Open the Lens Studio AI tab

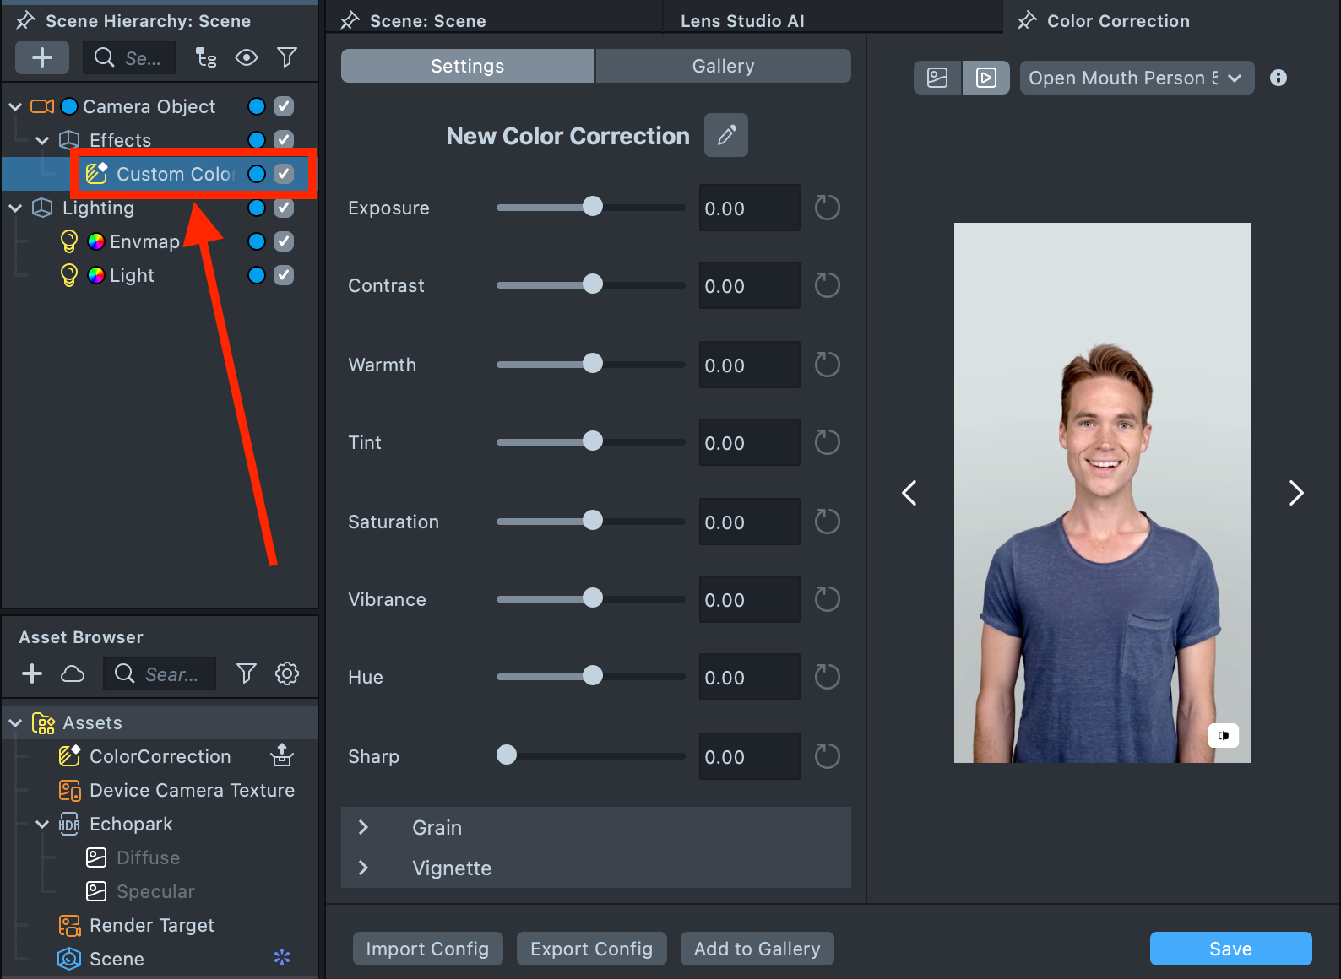[x=742, y=21]
